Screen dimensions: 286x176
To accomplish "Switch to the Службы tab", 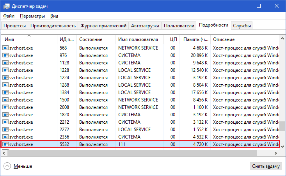I will coord(242,26).
